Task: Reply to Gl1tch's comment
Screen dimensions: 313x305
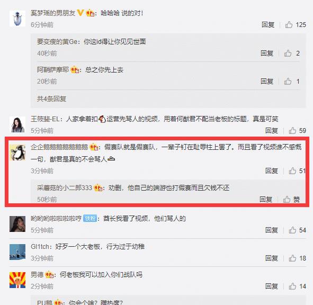Action: point(272,258)
